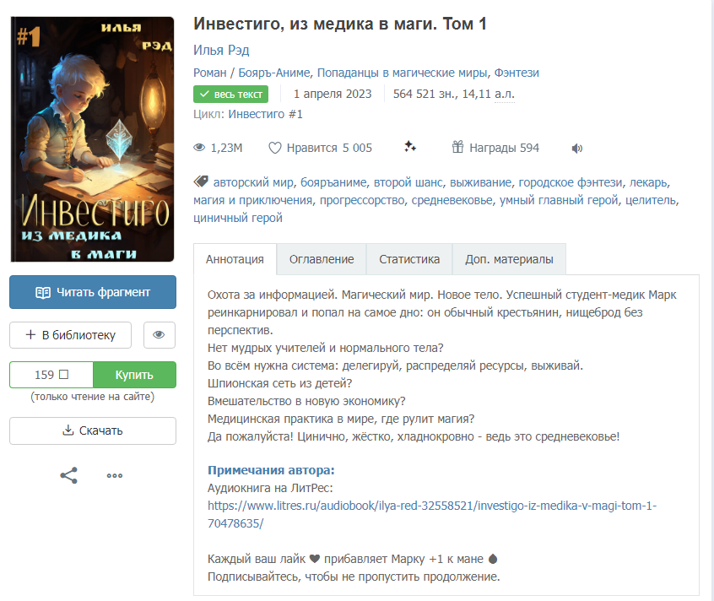Click the share icon
Screen dimensions: 714x601
point(68,475)
